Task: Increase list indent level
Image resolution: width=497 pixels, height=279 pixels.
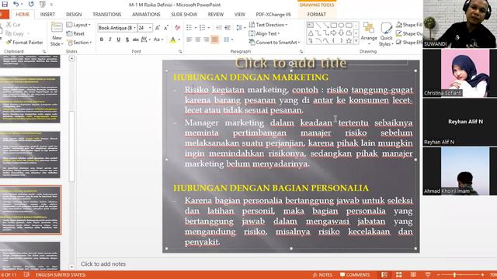Action: (x=228, y=28)
